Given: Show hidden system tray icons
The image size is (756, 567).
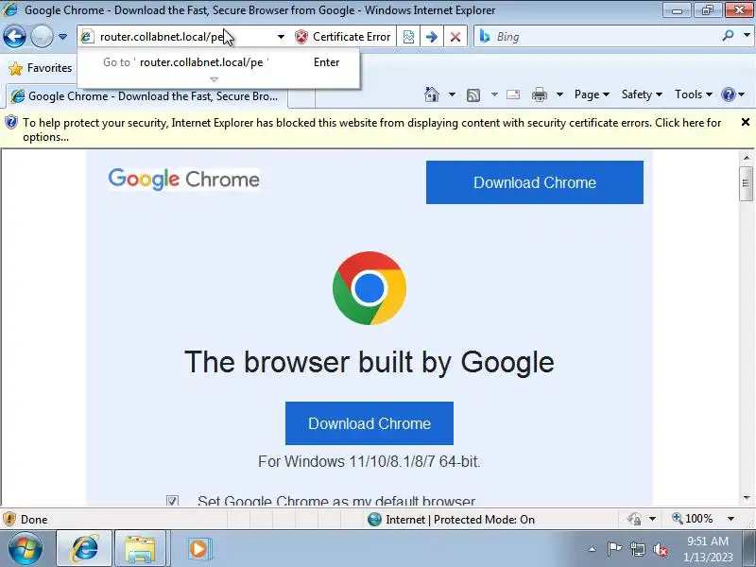Looking at the screenshot, I should click(593, 549).
